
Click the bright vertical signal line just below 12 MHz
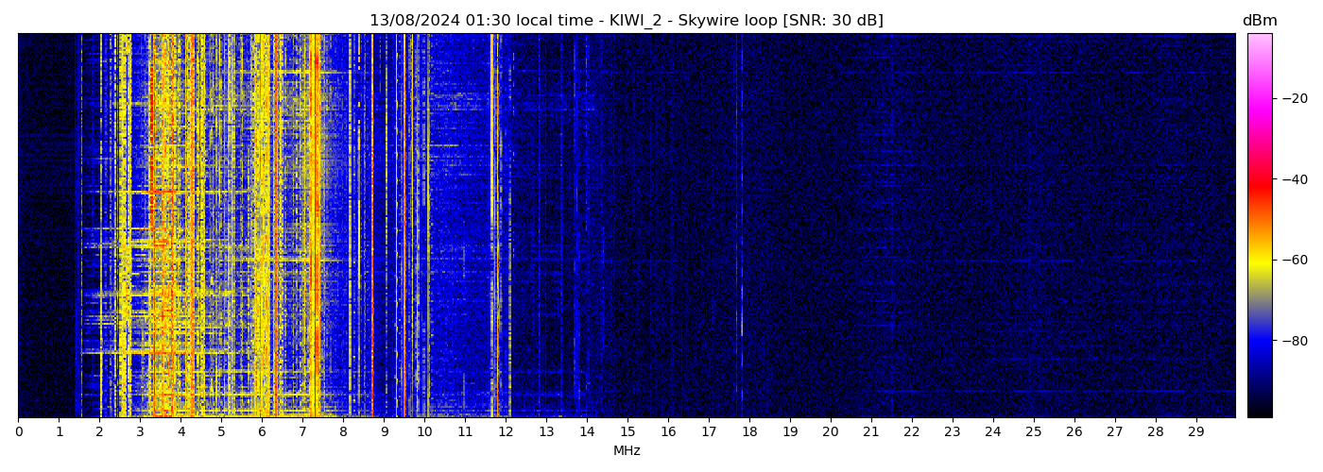pos(492,227)
